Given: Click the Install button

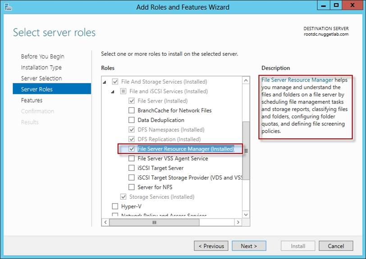Looking at the screenshot, I should [298, 246].
